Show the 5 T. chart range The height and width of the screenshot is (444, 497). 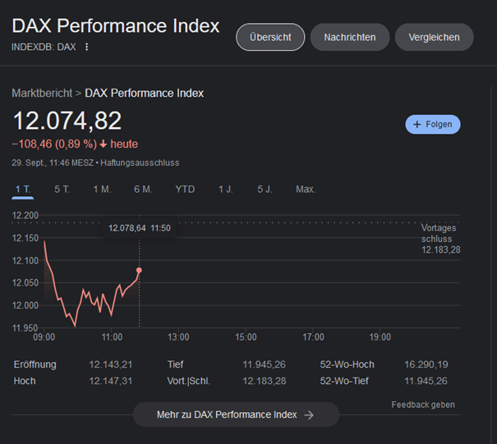(62, 190)
